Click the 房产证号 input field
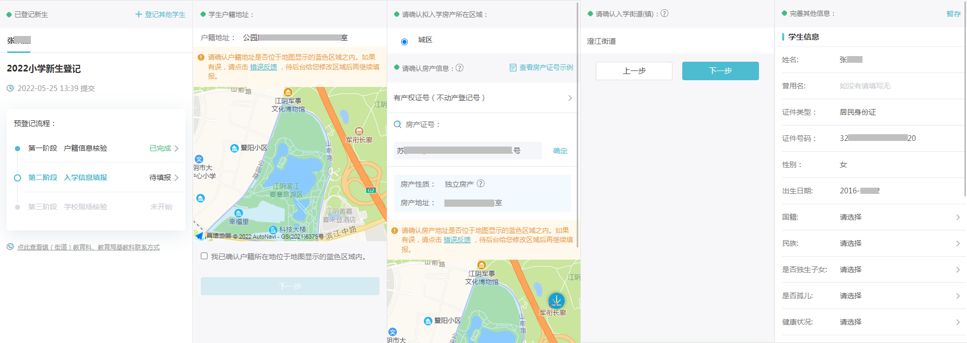967x343 pixels. point(468,151)
